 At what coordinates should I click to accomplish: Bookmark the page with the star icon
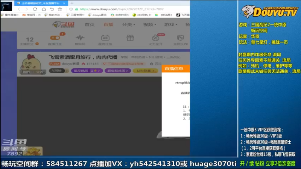[x=60, y=9]
